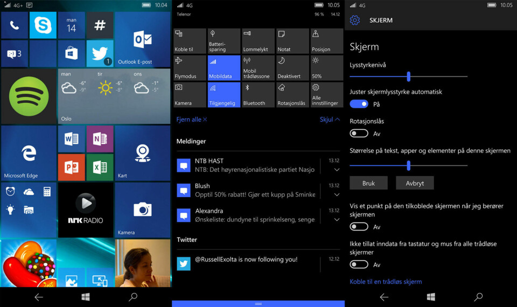
Task: Open the Phone tile on start screen
Action: pos(15,25)
